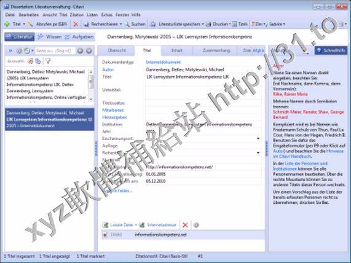This screenshot has height=263, width=351.
Task: Expand Literaturliste speichern dropdown arrow
Action: [x=203, y=24]
